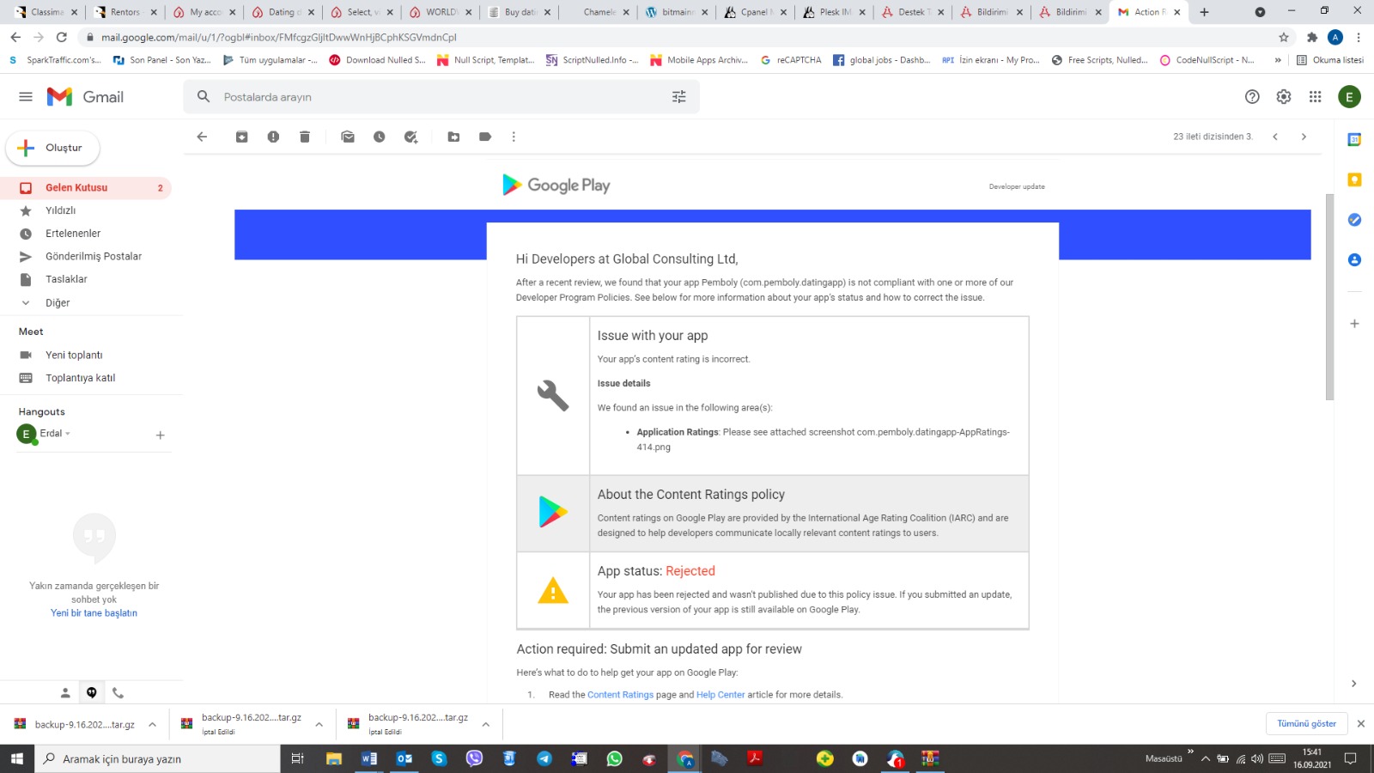The image size is (1374, 773).
Task: Snooze this email with the clock icon
Action: point(380,137)
